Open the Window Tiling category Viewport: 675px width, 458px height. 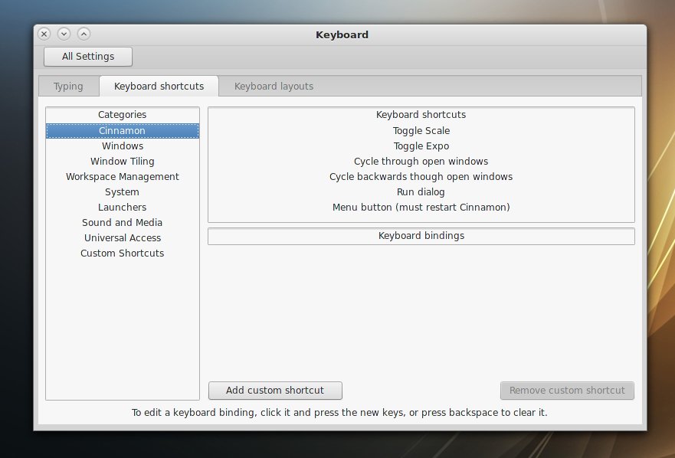[123, 162]
